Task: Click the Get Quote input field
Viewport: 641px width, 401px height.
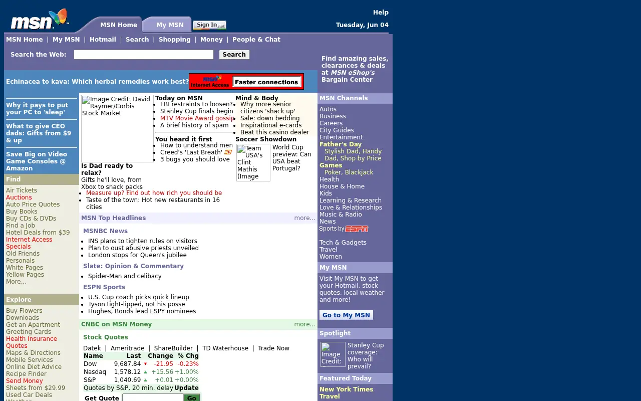Action: point(152,398)
